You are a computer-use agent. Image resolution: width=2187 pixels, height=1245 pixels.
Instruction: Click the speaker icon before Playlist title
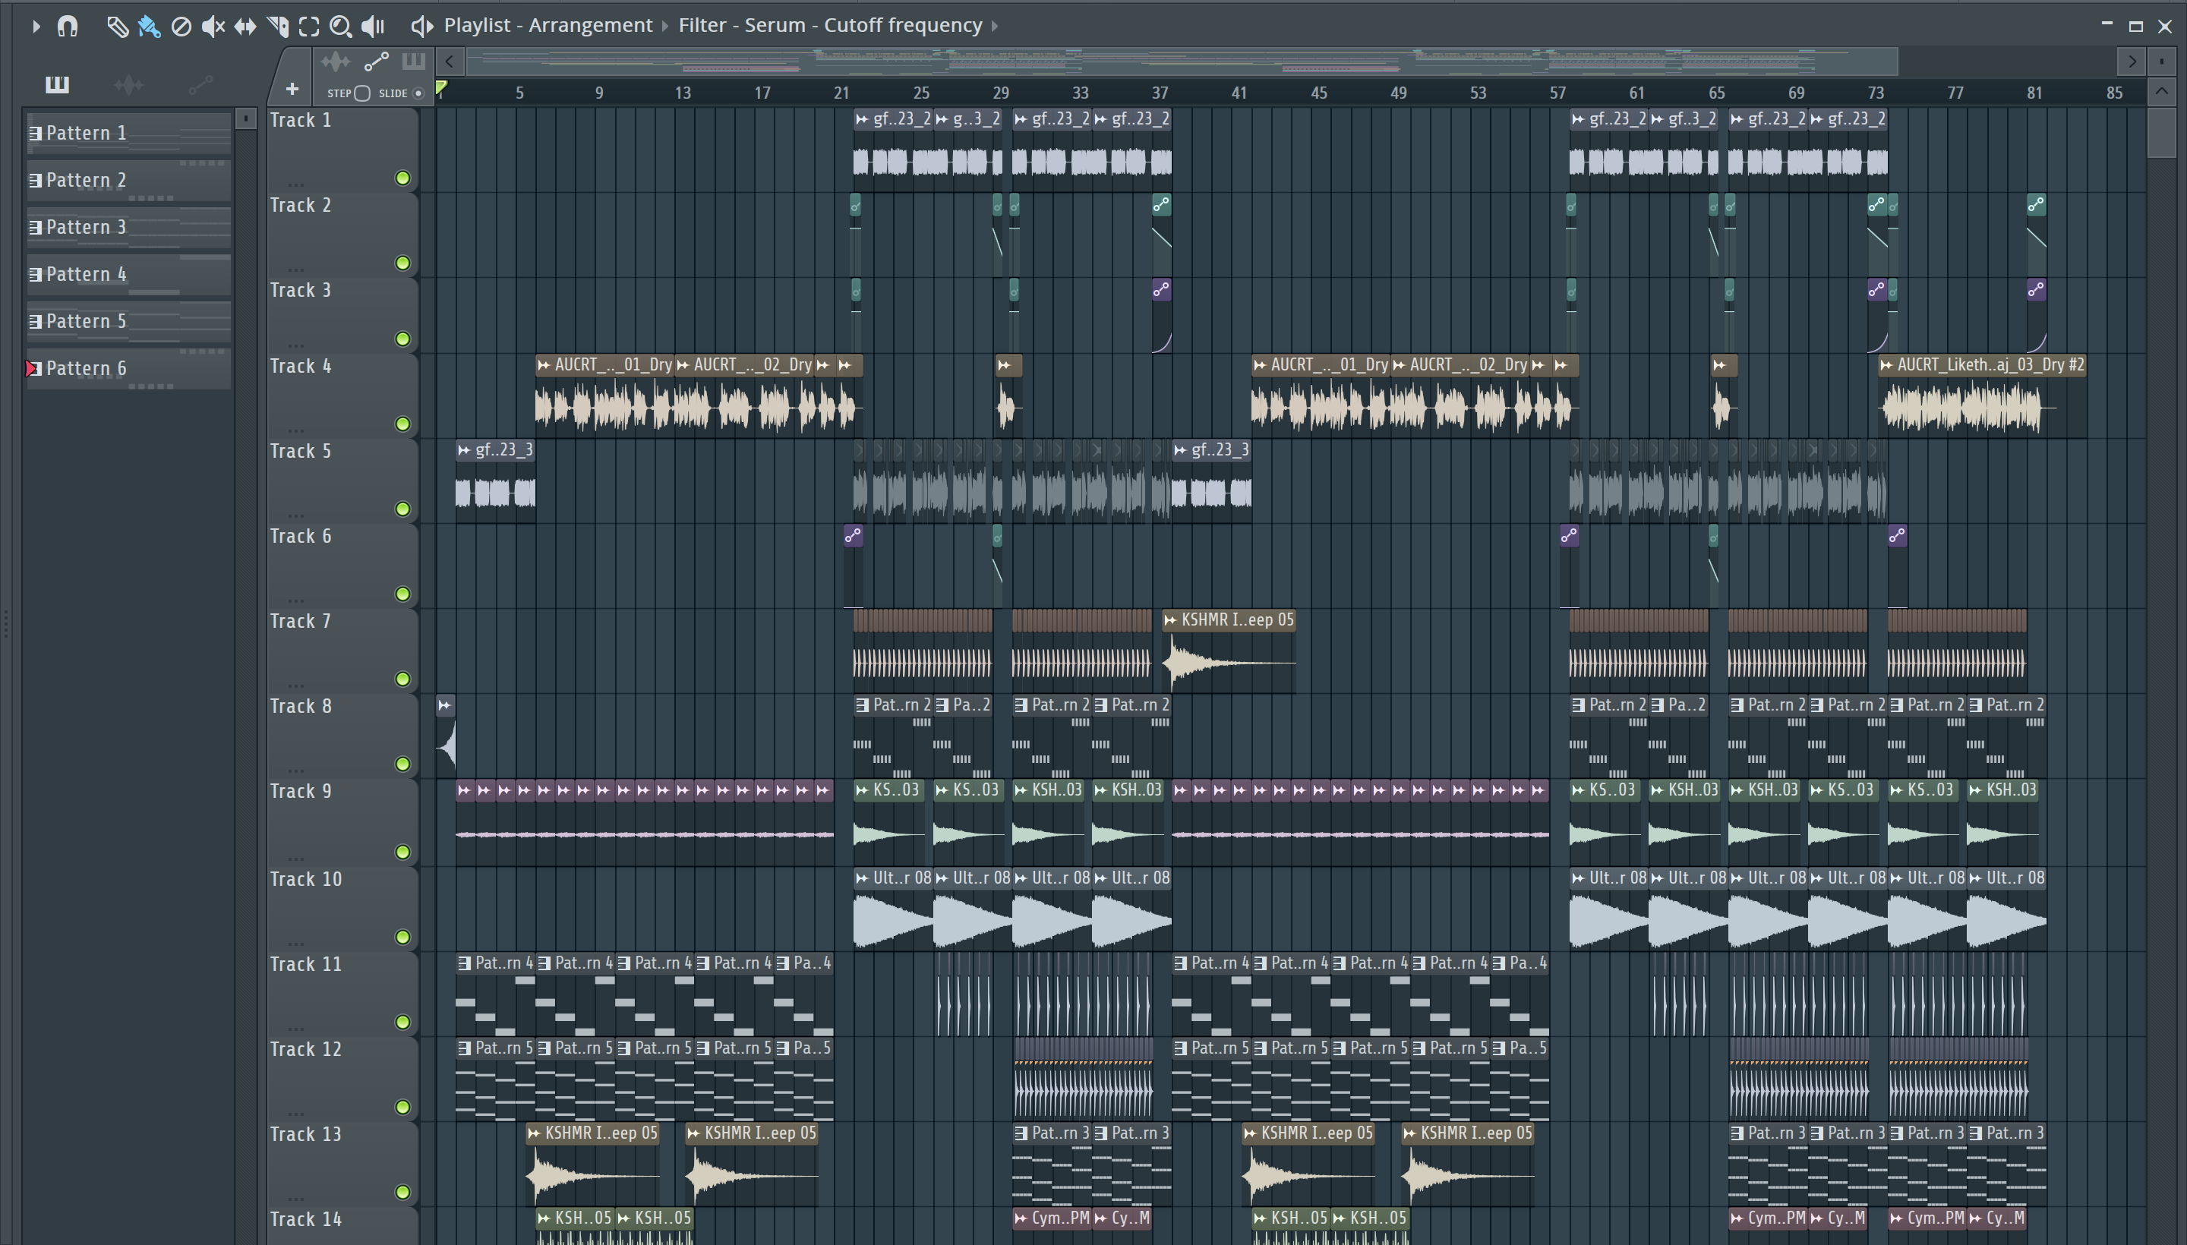tap(421, 26)
